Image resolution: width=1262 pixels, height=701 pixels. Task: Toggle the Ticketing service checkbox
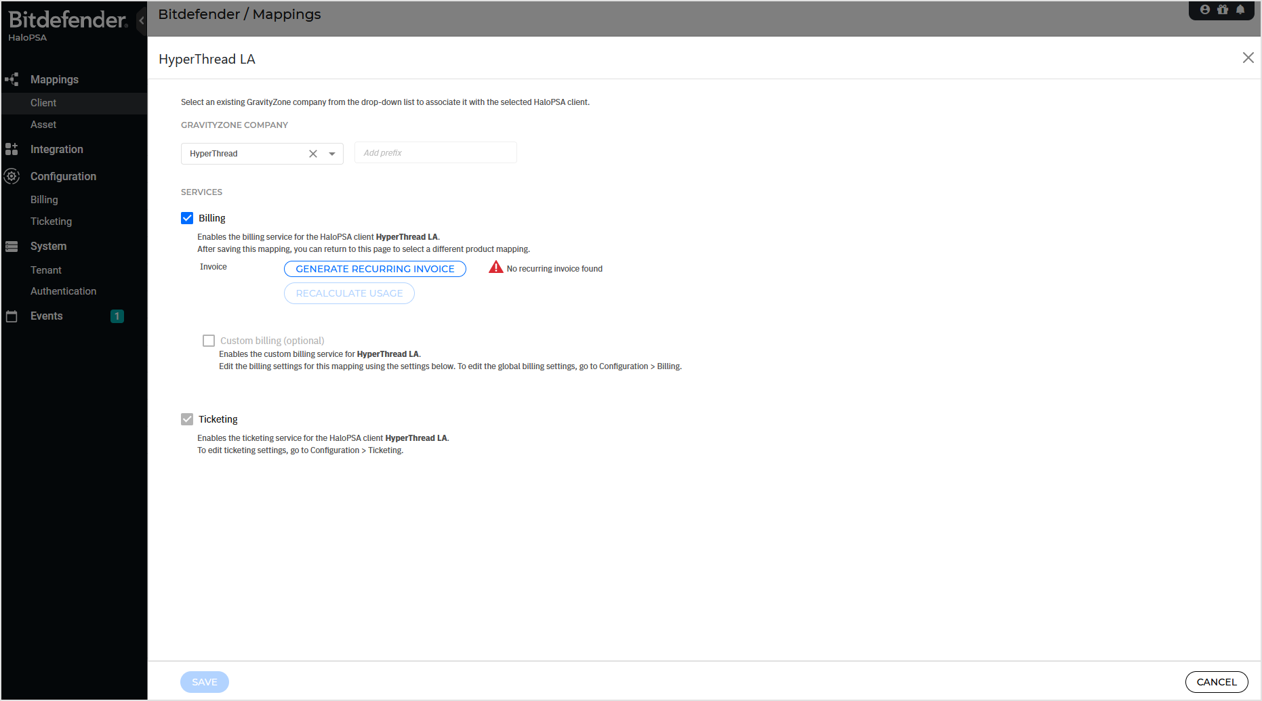click(186, 419)
